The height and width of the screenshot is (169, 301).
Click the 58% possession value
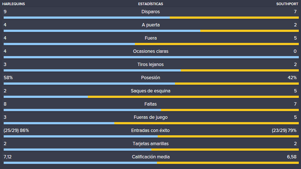pos(8,78)
